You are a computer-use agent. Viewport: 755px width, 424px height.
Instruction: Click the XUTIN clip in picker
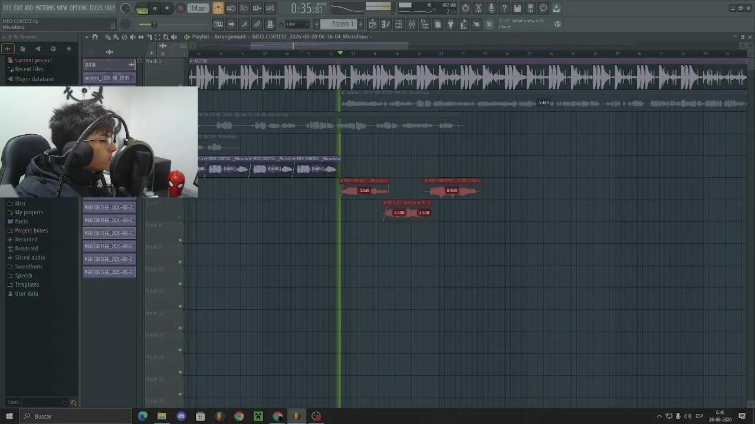[x=109, y=65]
